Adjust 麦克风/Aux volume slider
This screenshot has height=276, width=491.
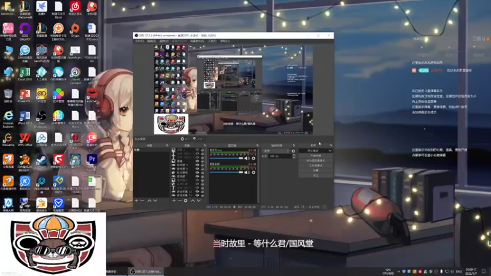point(226,158)
